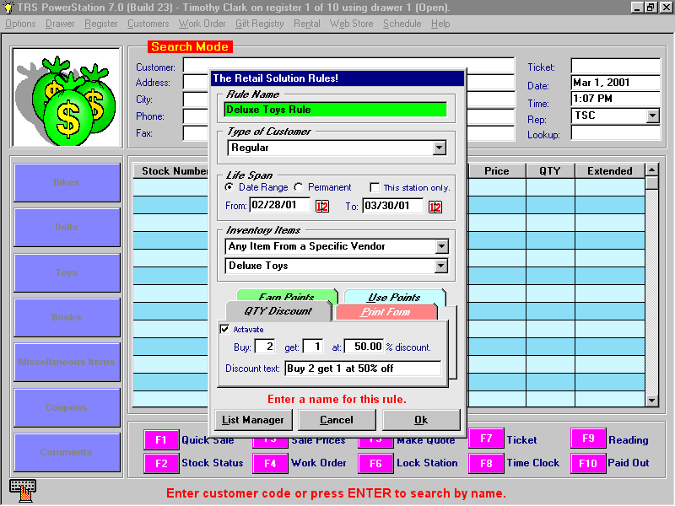Click the lightbulb application icon in title bar
This screenshot has width=675, height=506.
click(x=8, y=8)
